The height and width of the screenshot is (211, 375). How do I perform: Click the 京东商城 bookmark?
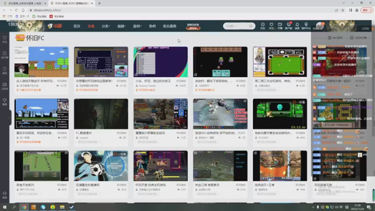(x=57, y=16)
